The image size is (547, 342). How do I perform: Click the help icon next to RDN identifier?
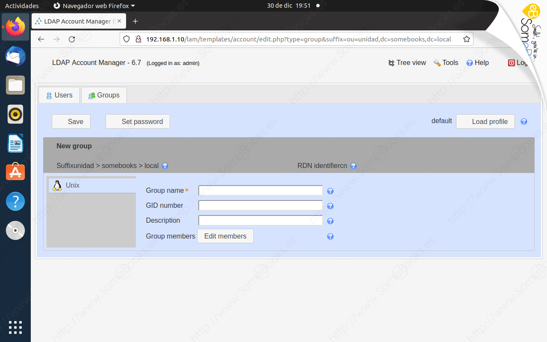353,166
